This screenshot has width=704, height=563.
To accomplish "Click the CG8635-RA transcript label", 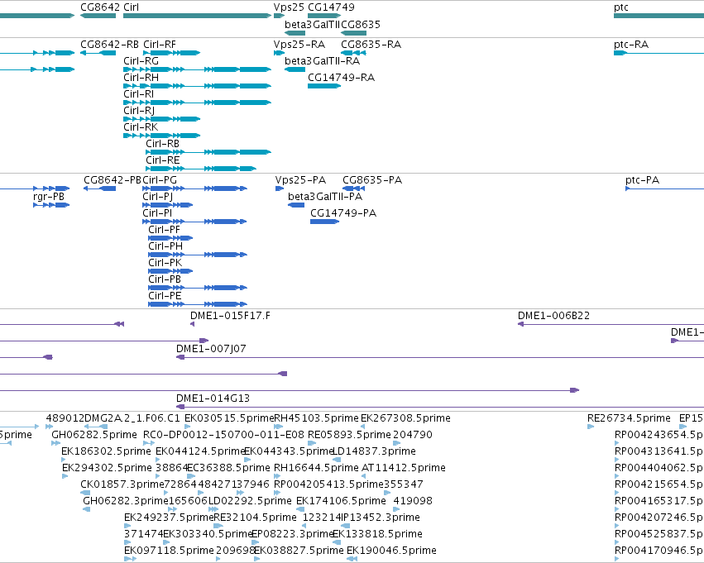I will 371,45.
